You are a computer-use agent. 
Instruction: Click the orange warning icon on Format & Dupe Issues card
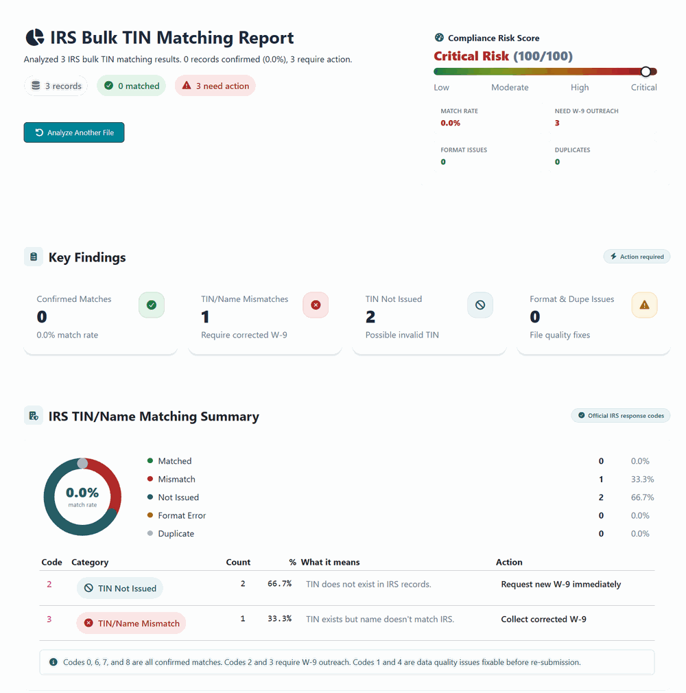point(644,305)
